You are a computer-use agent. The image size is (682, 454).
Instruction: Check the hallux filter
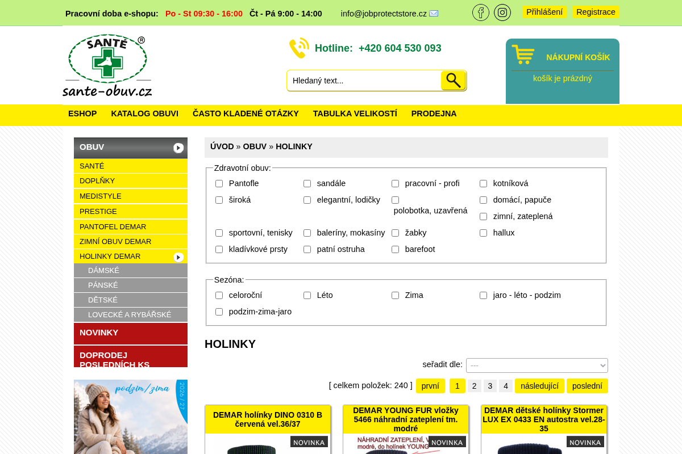click(x=483, y=233)
